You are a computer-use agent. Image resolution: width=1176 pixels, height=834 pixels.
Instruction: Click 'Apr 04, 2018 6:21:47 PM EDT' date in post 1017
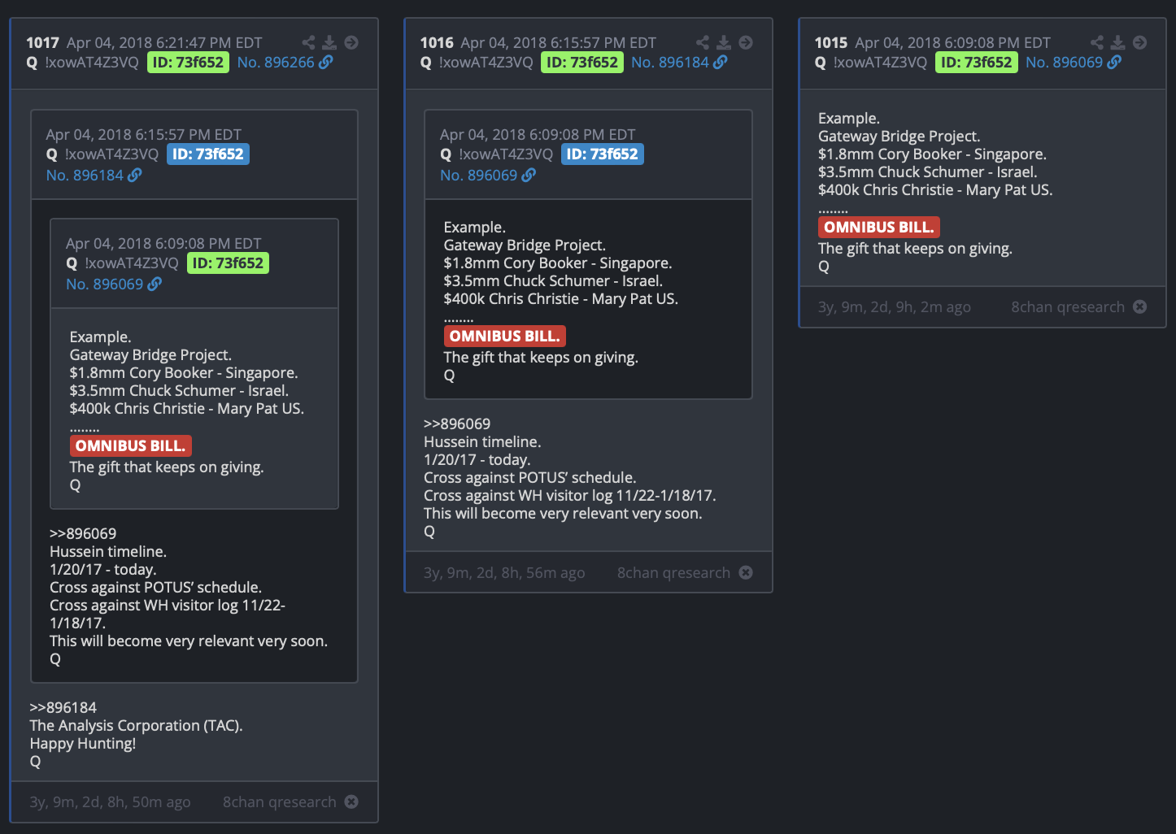point(164,42)
